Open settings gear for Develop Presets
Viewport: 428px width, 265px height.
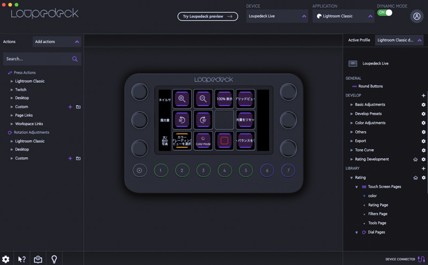click(x=423, y=114)
